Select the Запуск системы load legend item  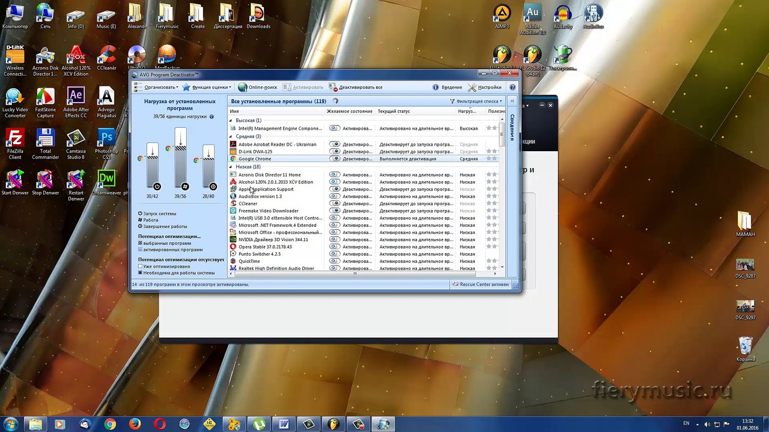(157, 214)
